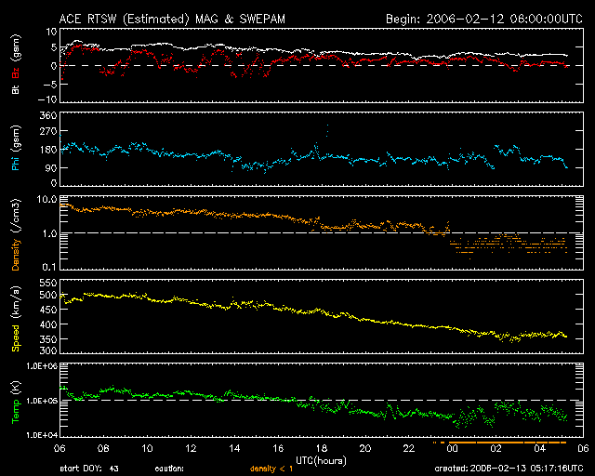595x476 pixels.
Task: Click the '1.0E+05' tick on the Temp axis
Action: tap(42, 401)
